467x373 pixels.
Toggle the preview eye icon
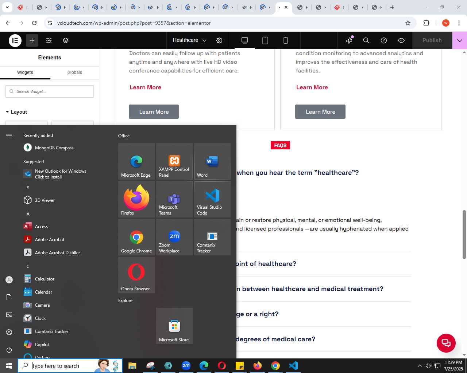tap(401, 40)
